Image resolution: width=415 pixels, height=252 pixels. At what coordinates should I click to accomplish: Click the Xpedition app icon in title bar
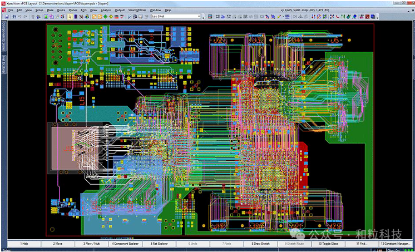coord(3,3)
